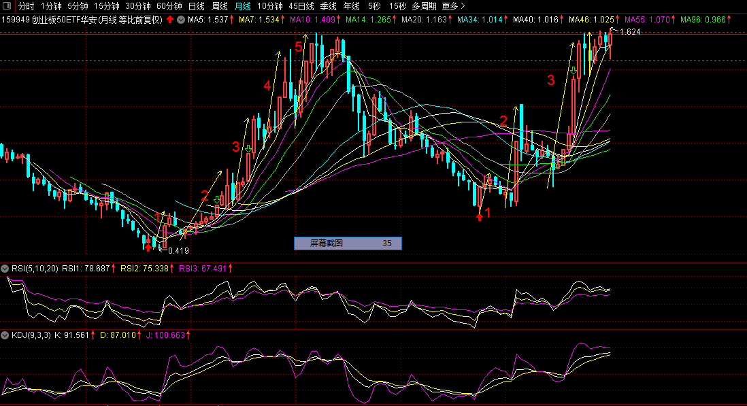Screen dimensions: 747x406
Task: Click the red up arrow beside stock title
Action: coord(170,20)
